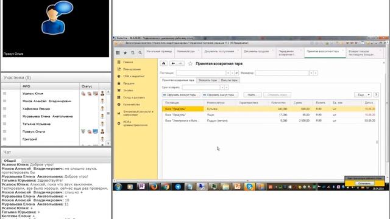This screenshot has height=219, width=390.
Task: Click the Найти button
Action: pyautogui.click(x=252, y=95)
